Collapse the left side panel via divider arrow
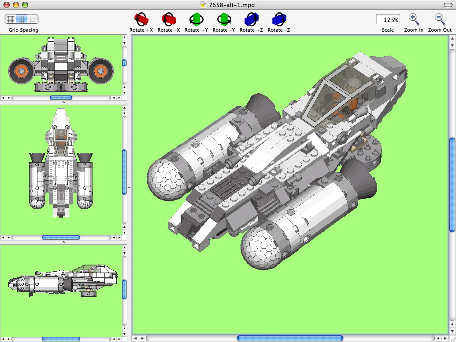456x342 pixels. [130, 188]
